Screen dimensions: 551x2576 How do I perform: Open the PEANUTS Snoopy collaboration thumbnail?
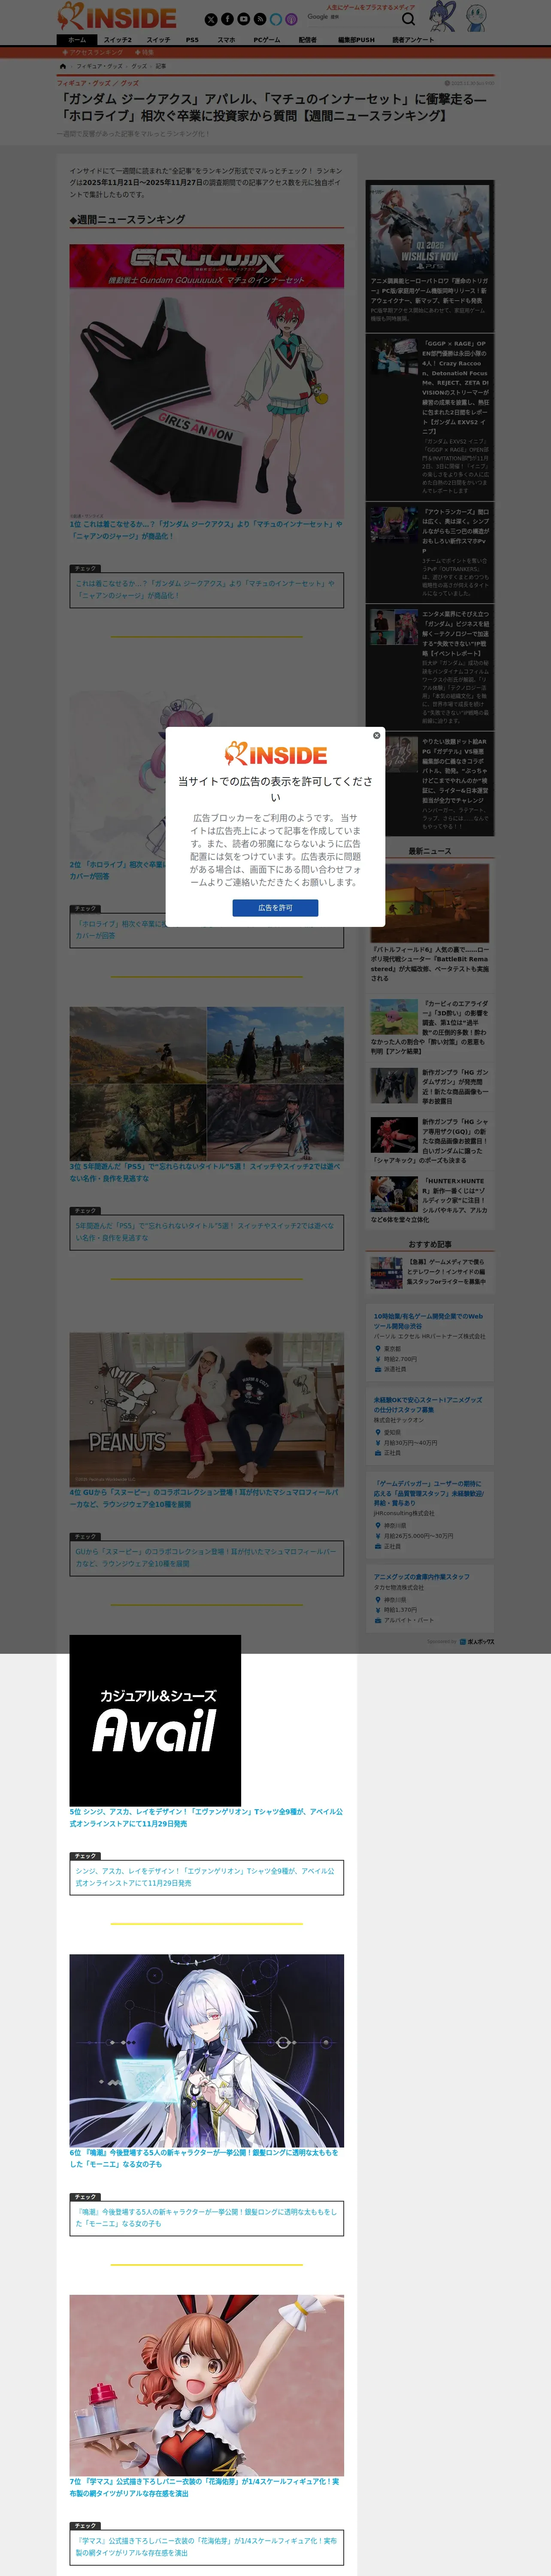click(206, 1409)
